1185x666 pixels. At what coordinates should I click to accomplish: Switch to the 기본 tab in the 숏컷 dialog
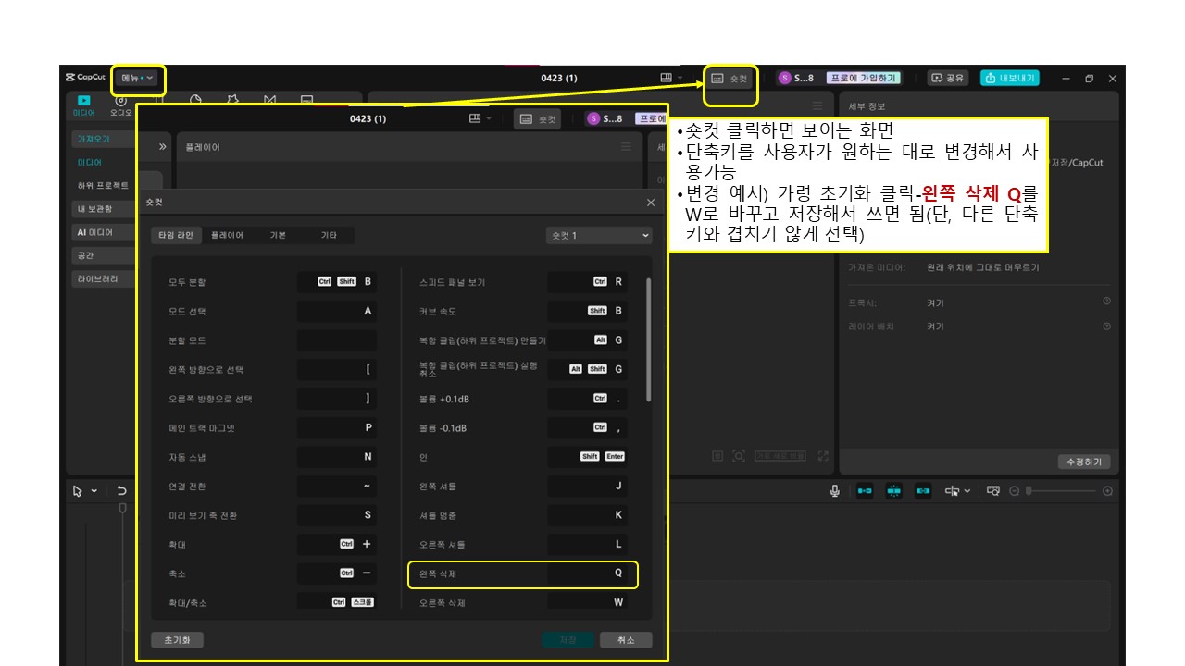coord(278,236)
